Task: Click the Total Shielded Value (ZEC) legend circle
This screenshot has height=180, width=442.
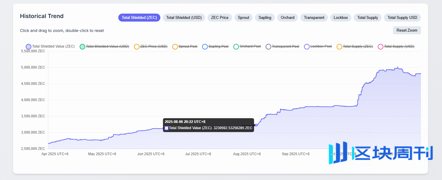Action: [28, 46]
